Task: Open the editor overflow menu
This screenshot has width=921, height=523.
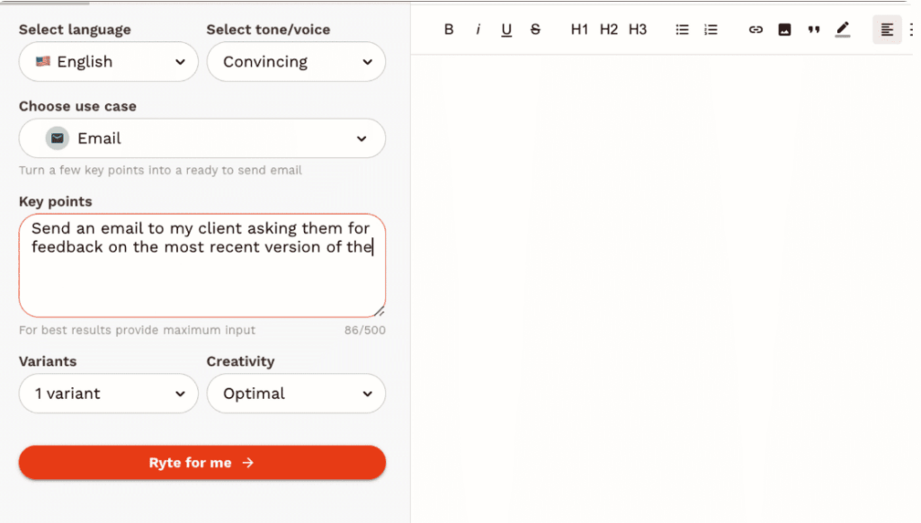Action: tap(913, 29)
